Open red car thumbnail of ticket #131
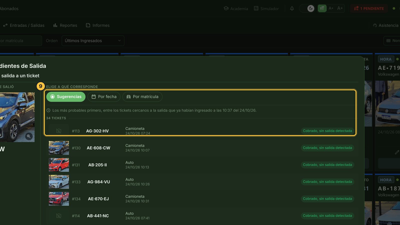The width and height of the screenshot is (400, 225). [x=59, y=165]
